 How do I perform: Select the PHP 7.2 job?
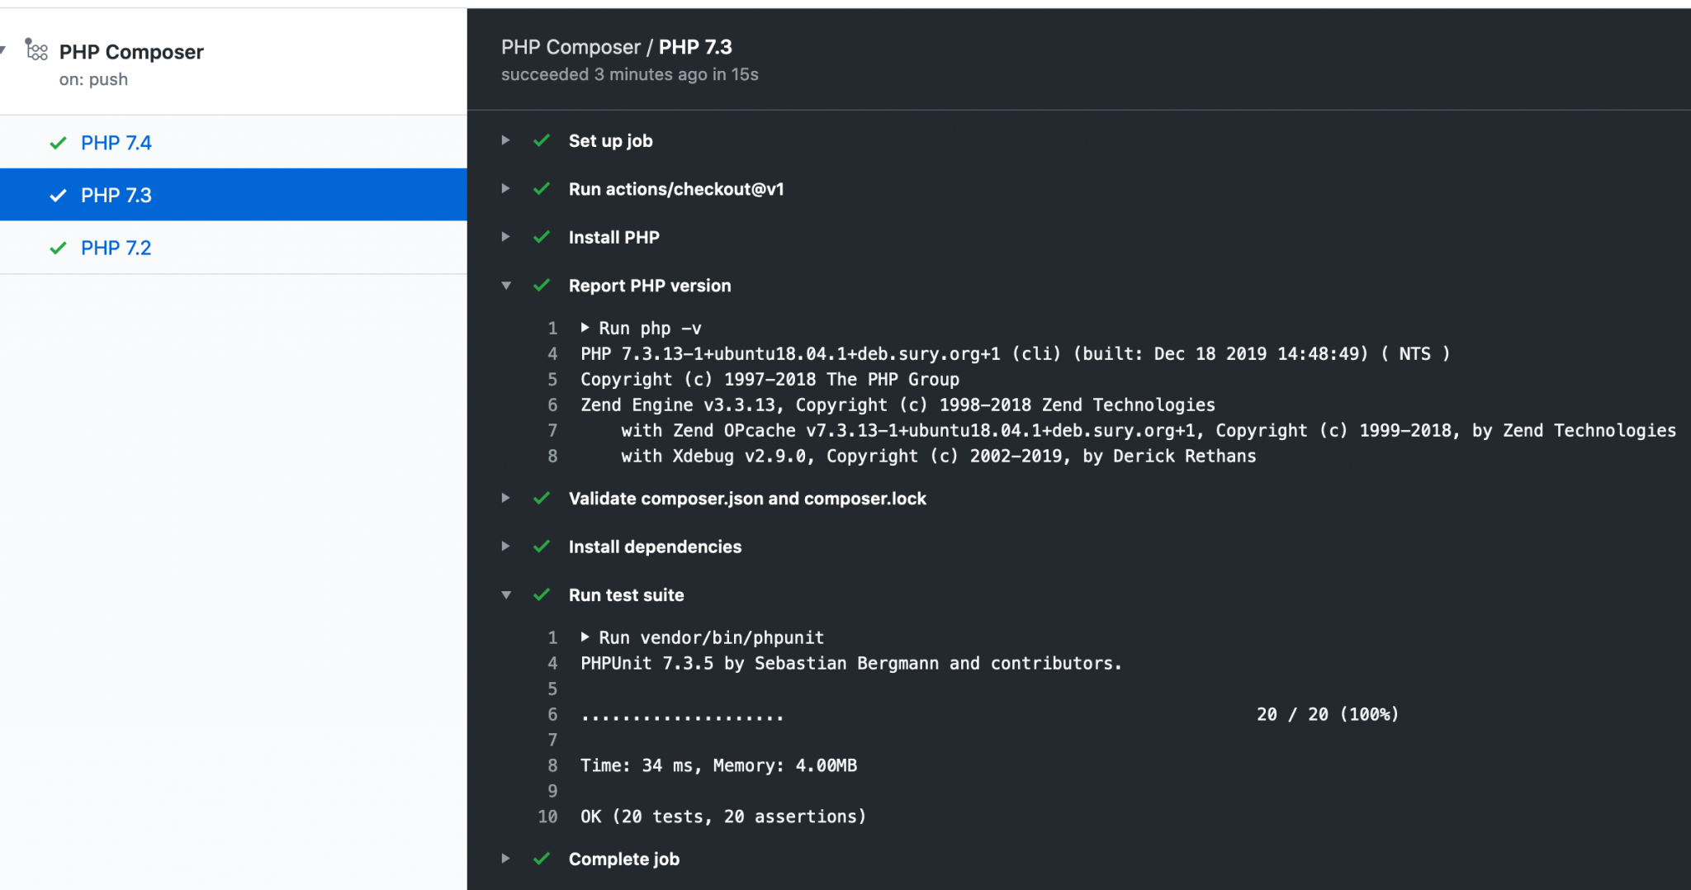[116, 247]
